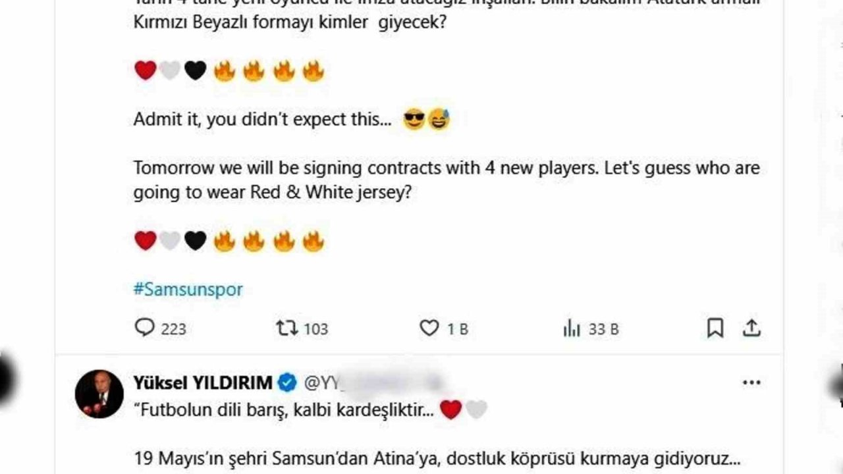The image size is (843, 474).
Task: Click the 1 B likes count
Action: tap(458, 329)
